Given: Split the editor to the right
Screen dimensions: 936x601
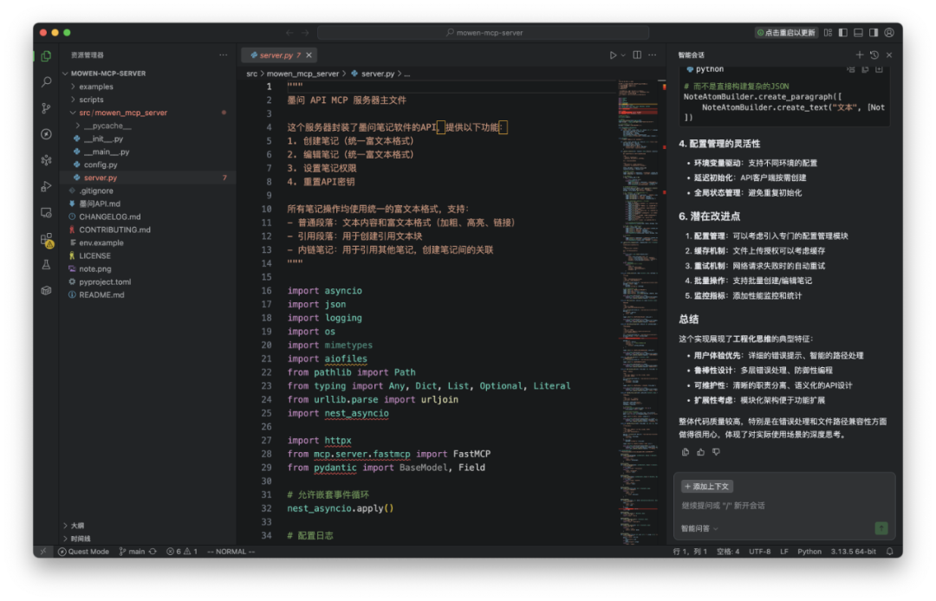Looking at the screenshot, I should [x=637, y=55].
